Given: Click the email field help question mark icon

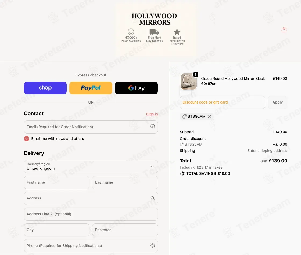Looking at the screenshot, I should [x=153, y=127].
